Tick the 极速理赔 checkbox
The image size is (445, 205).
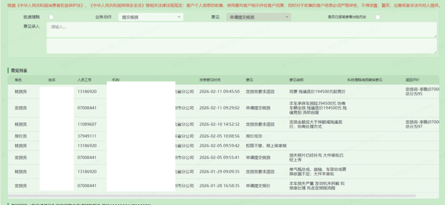[x=51, y=17]
